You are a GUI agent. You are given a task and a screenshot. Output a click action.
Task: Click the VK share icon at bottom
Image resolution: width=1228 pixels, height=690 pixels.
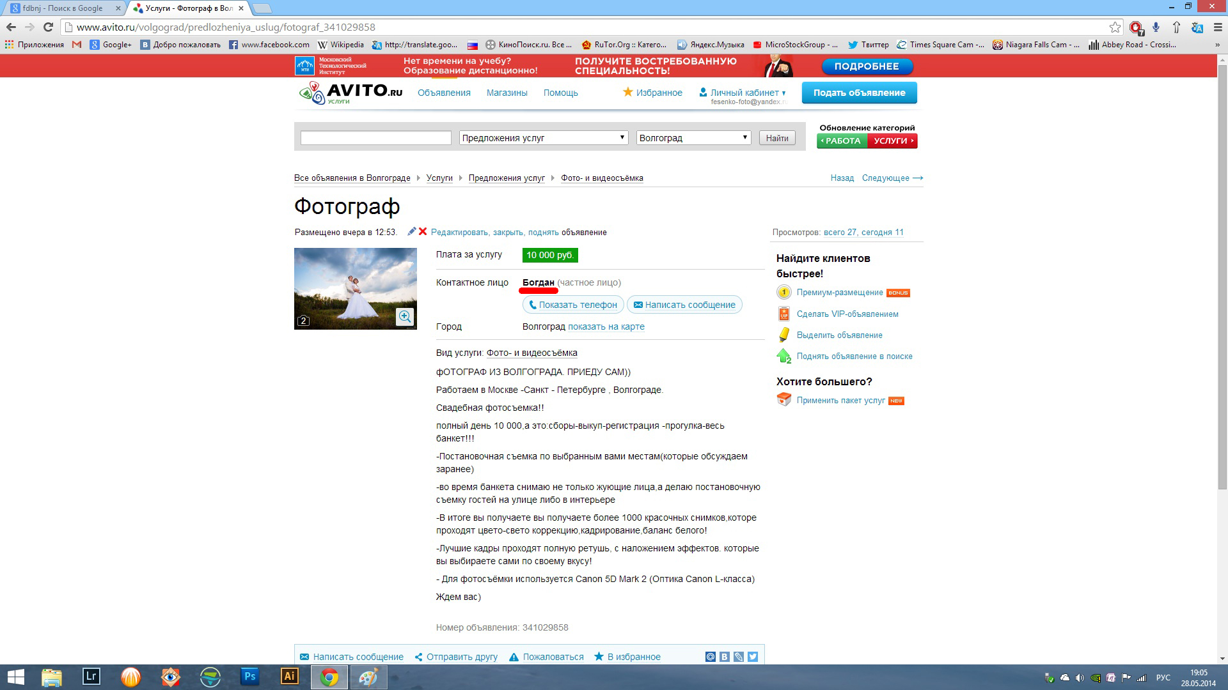coord(725,657)
